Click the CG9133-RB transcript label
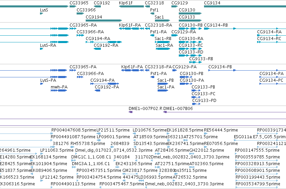This screenshot has width=286, height=189. click(201, 59)
